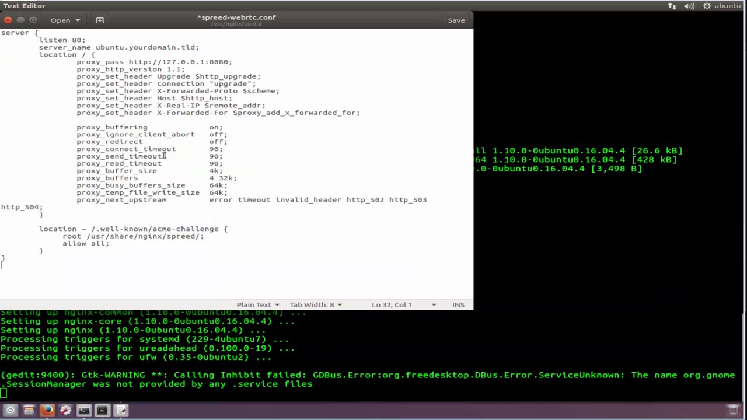The image size is (747, 420).
Task: Open the file chooser with Open button
Action: [65, 20]
